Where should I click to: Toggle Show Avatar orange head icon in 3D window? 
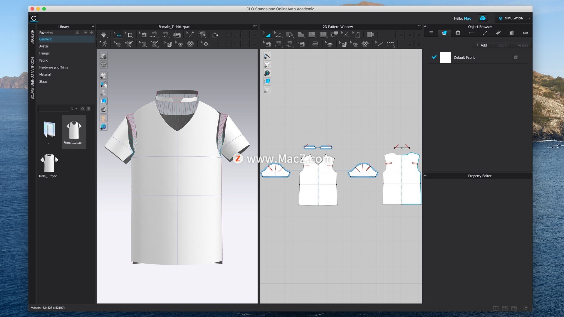click(x=103, y=118)
